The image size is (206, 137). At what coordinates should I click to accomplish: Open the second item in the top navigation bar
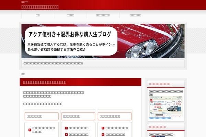pos(70,15)
